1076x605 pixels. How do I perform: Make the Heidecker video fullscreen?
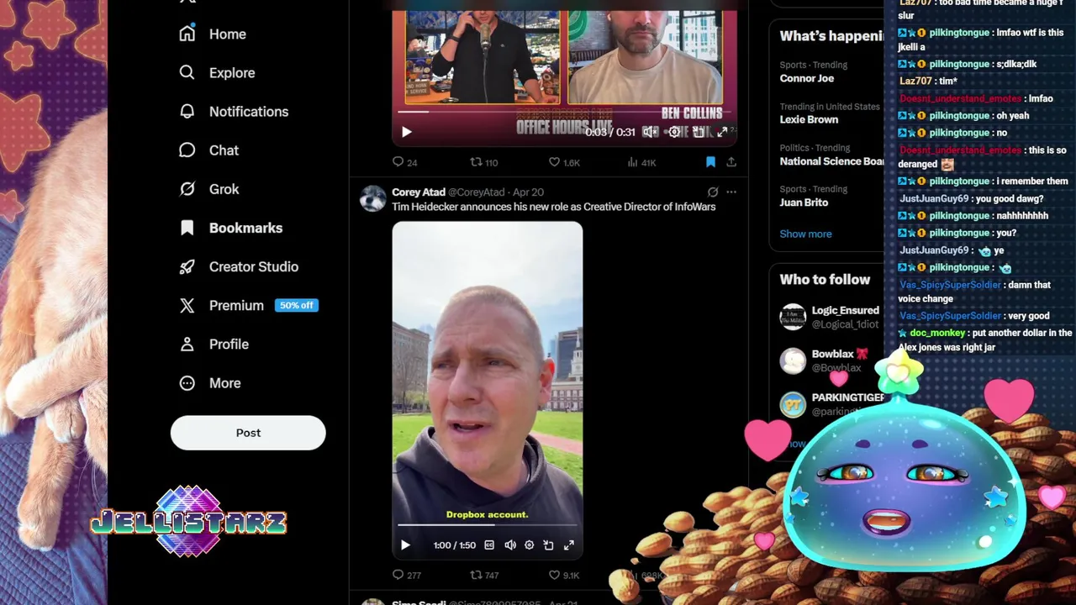(x=568, y=545)
